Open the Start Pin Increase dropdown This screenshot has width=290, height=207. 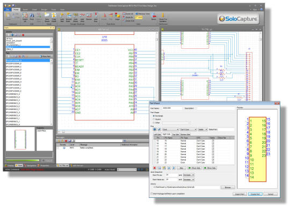tap(189, 175)
